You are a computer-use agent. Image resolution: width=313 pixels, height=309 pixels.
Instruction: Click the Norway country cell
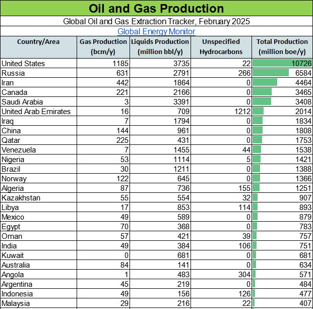[38, 179]
